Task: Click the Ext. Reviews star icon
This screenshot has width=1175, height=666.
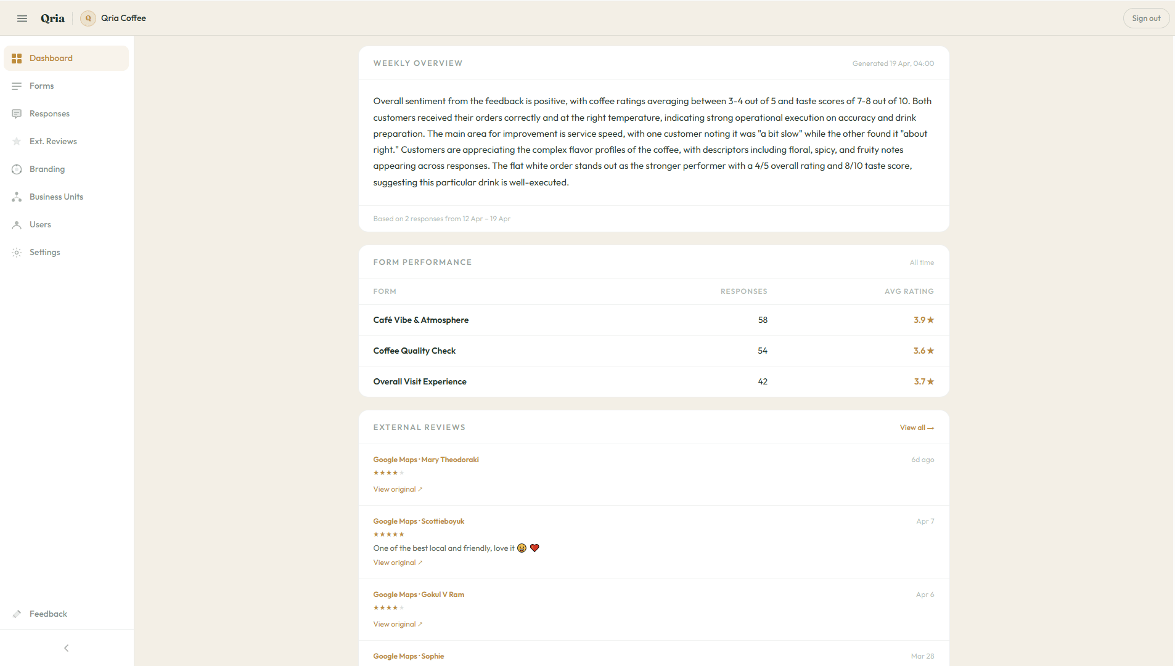Action: click(x=17, y=142)
